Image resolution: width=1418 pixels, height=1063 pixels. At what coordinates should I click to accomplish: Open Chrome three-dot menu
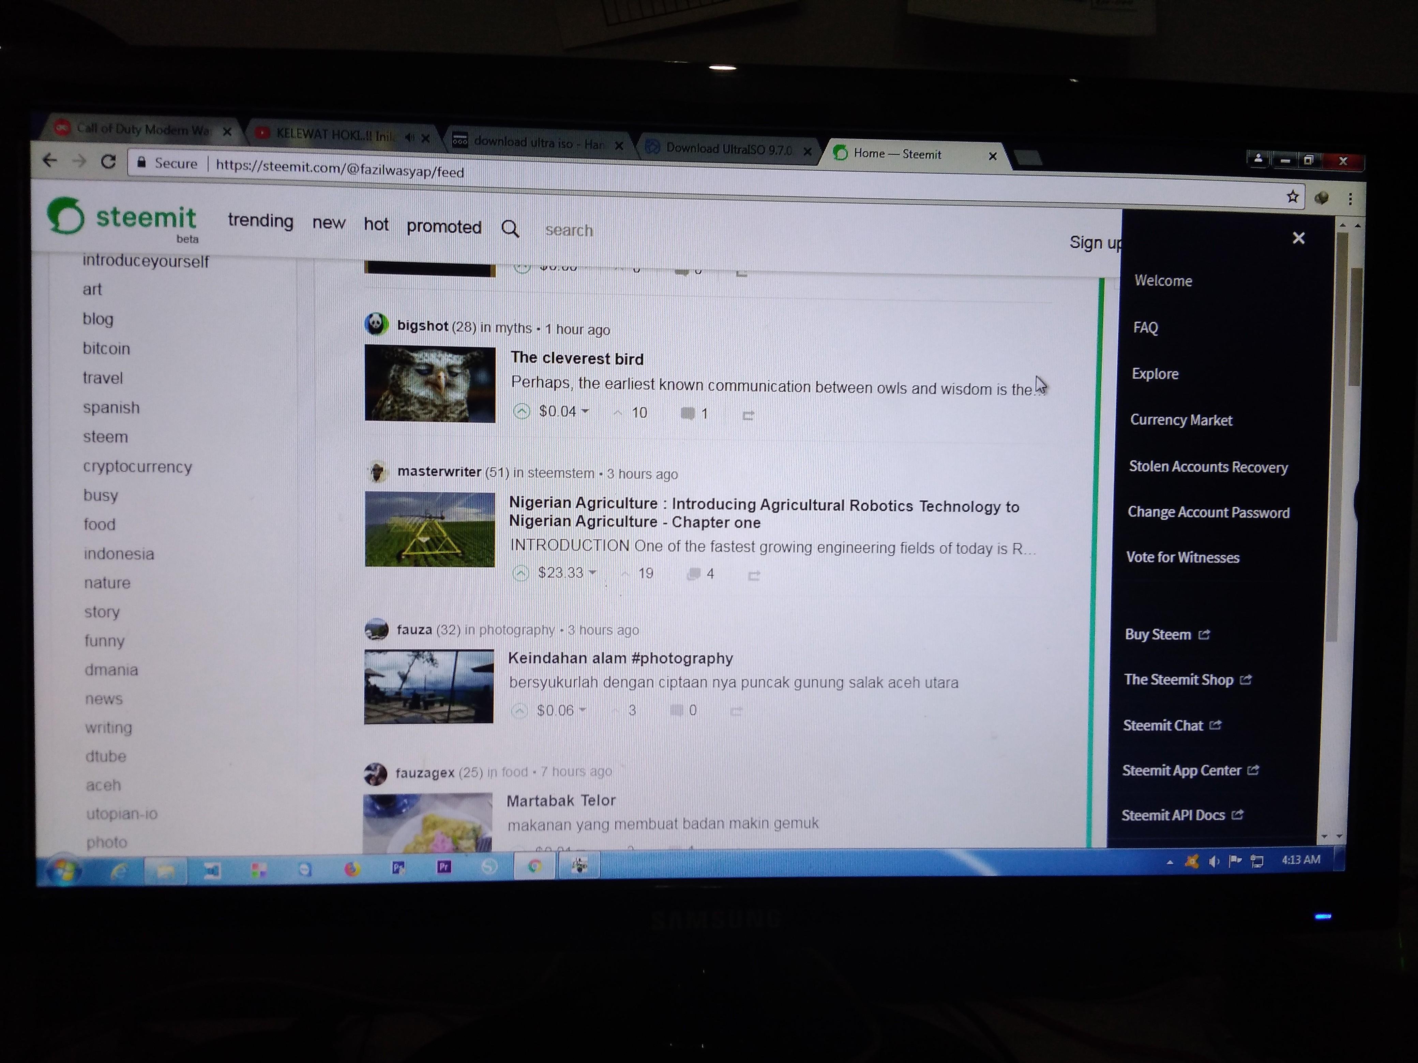point(1350,199)
